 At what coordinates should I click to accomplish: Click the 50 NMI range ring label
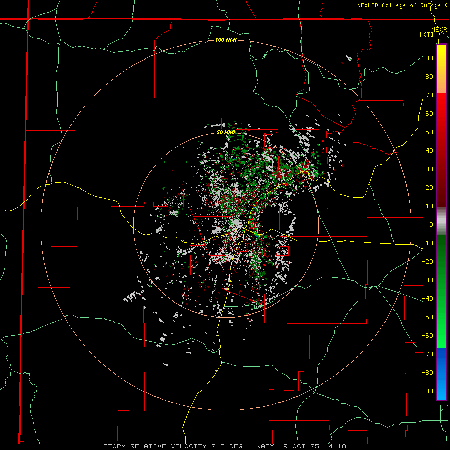click(226, 132)
